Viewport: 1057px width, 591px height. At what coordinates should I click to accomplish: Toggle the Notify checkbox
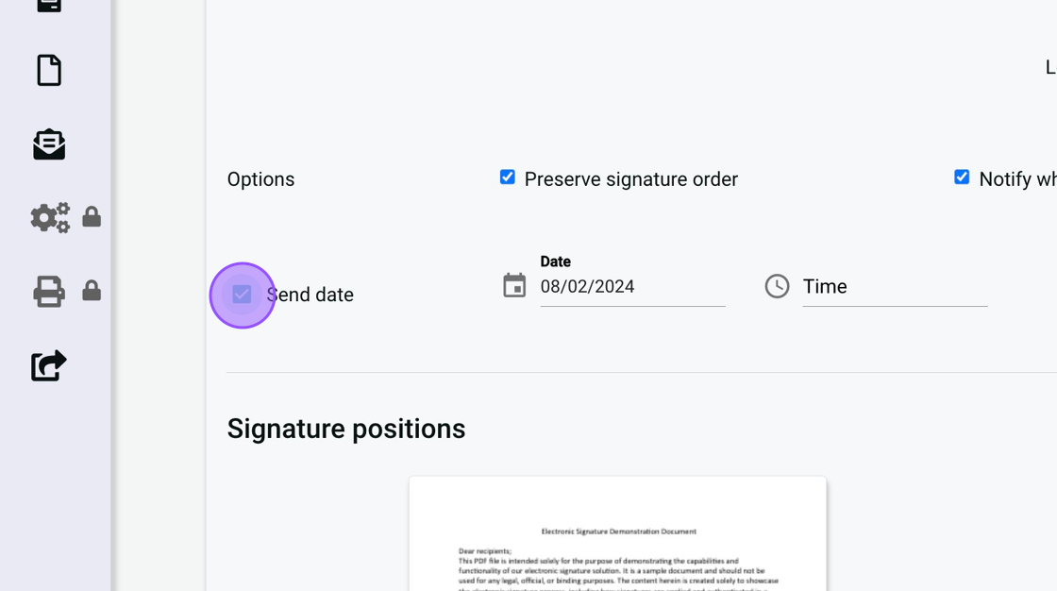(x=962, y=177)
